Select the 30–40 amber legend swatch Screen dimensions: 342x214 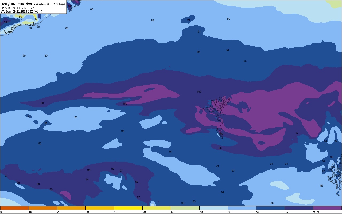point(100,208)
